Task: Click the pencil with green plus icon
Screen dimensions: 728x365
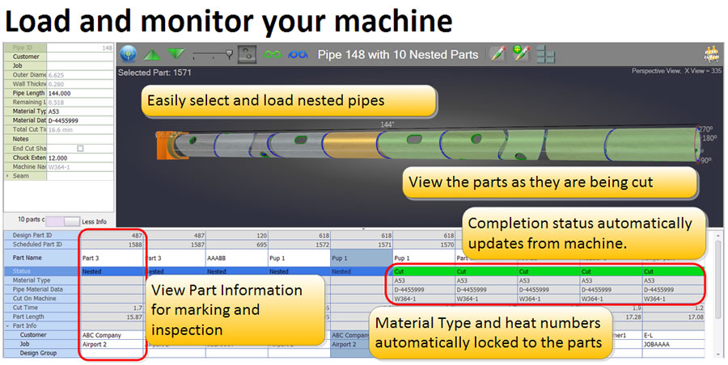Action: (x=521, y=54)
